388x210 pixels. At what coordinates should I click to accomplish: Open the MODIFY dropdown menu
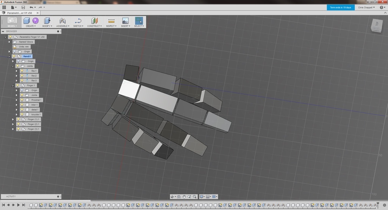(x=47, y=26)
